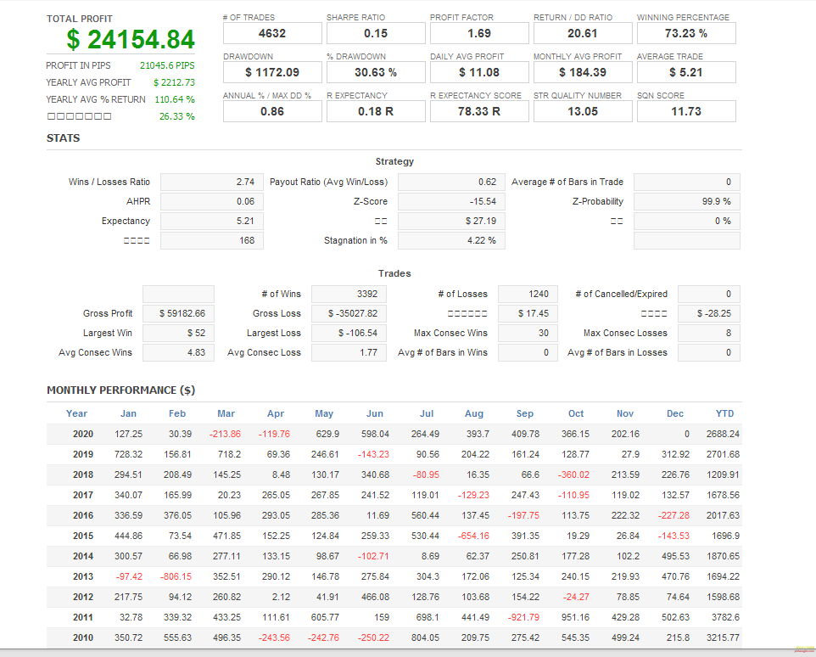Viewport: 816px width, 657px height.
Task: Click the Drawdown value $ 1172.09
Action: [272, 72]
